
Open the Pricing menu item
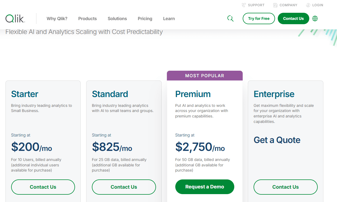pyautogui.click(x=145, y=18)
